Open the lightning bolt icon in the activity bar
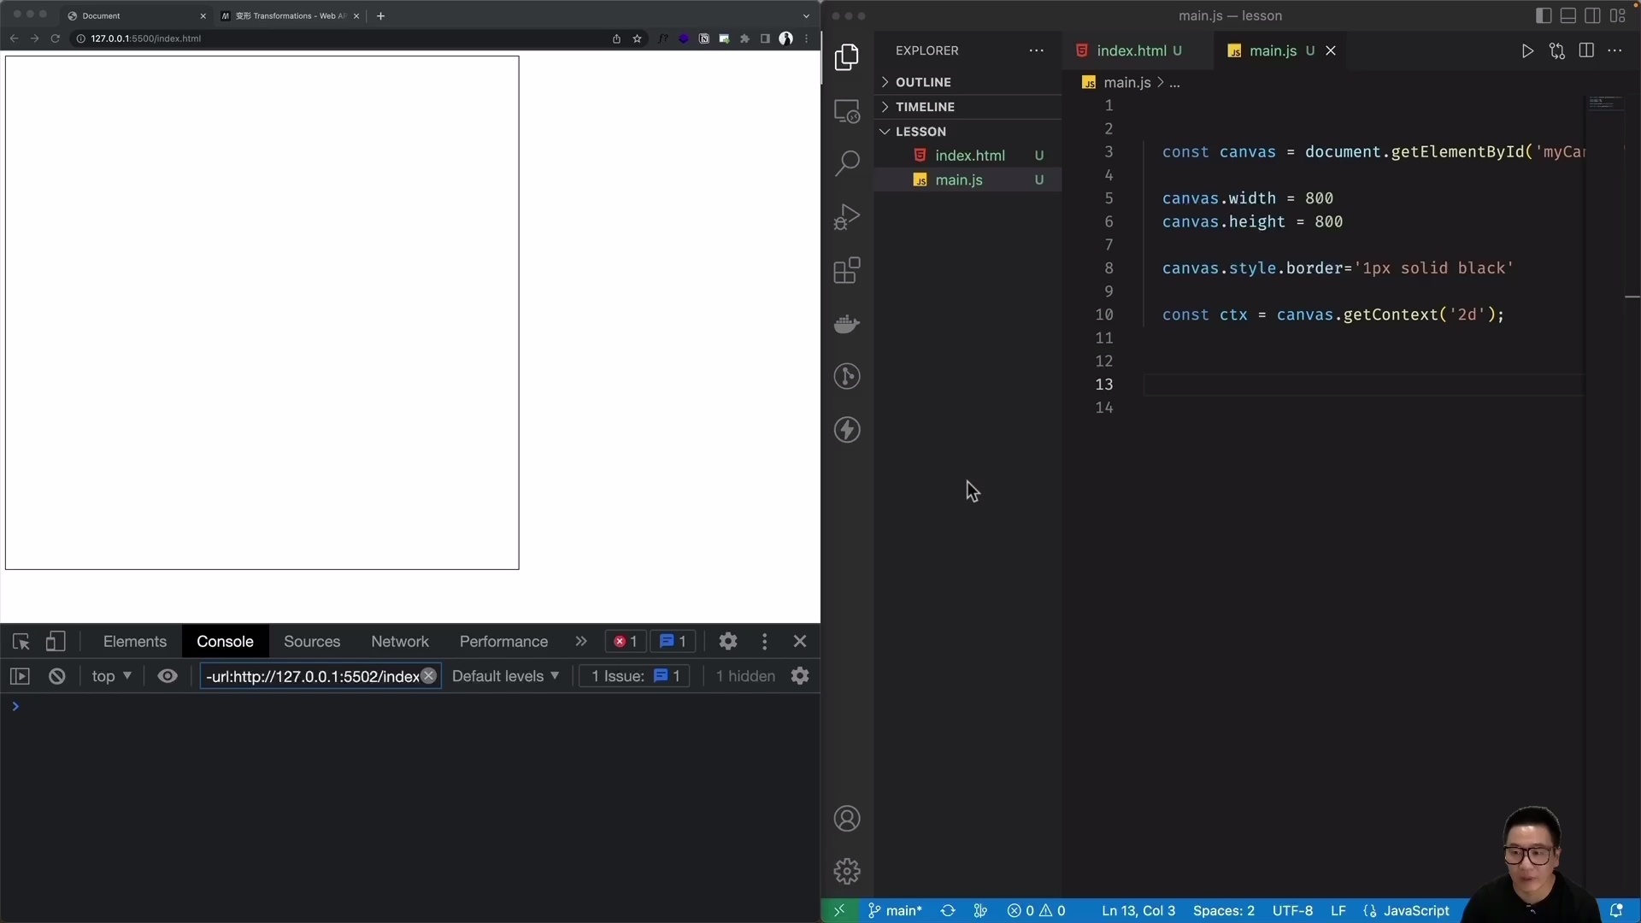The image size is (1641, 923). tap(847, 430)
